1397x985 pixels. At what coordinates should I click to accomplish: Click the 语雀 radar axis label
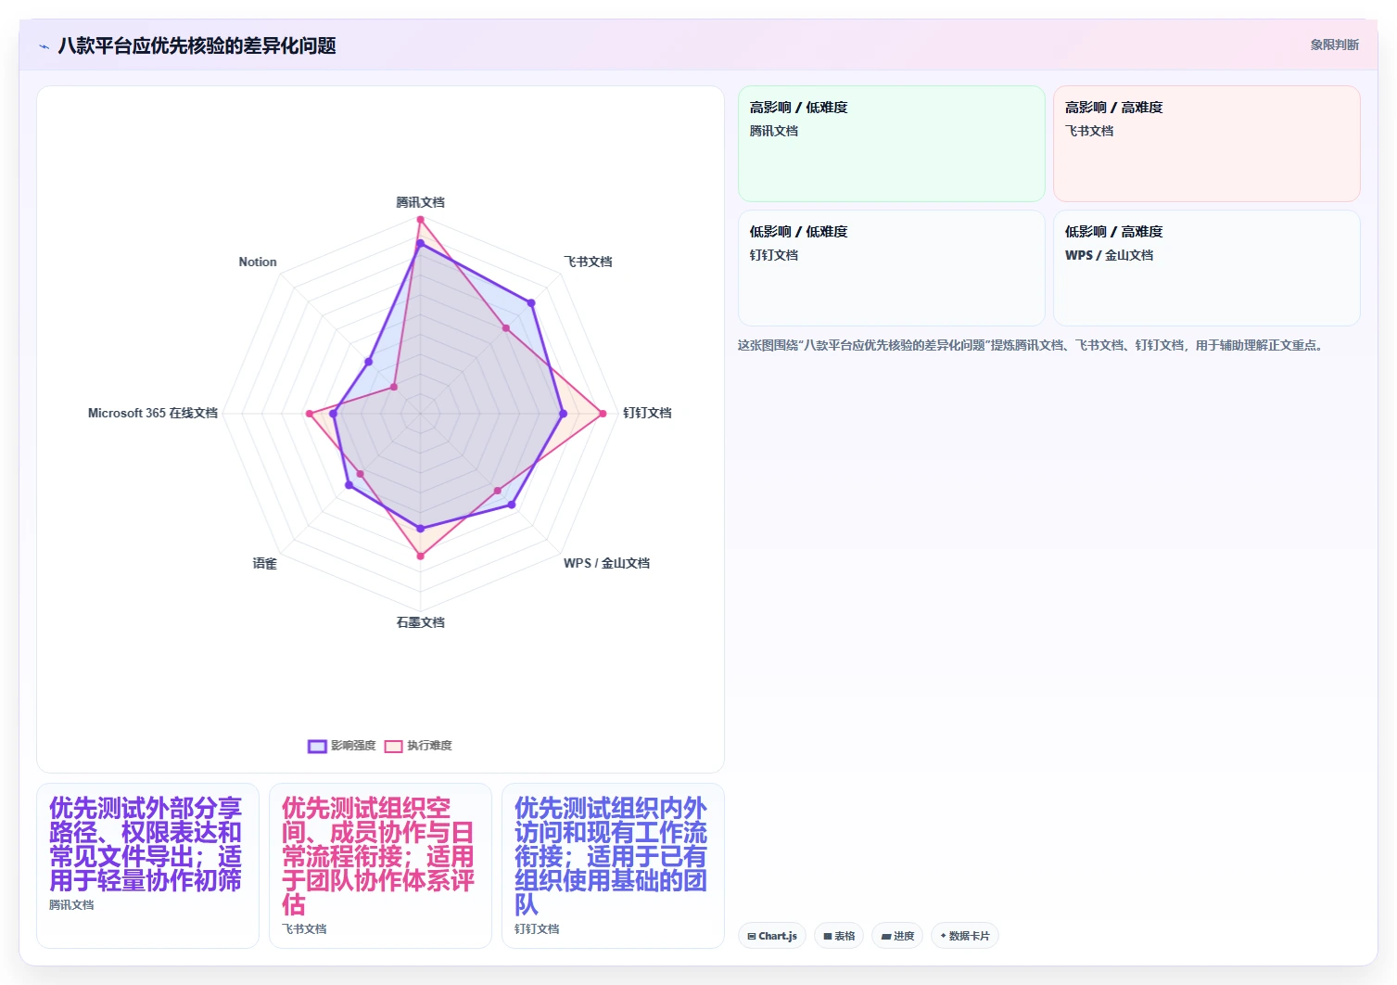click(x=264, y=563)
